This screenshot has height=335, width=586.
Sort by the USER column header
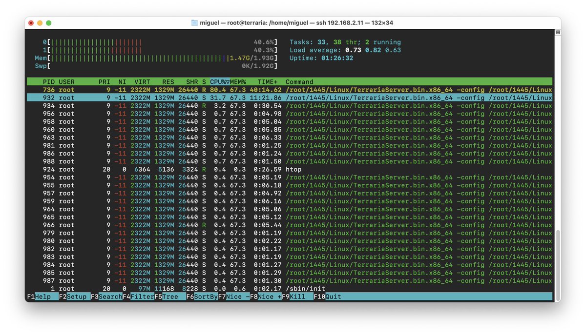click(67, 82)
